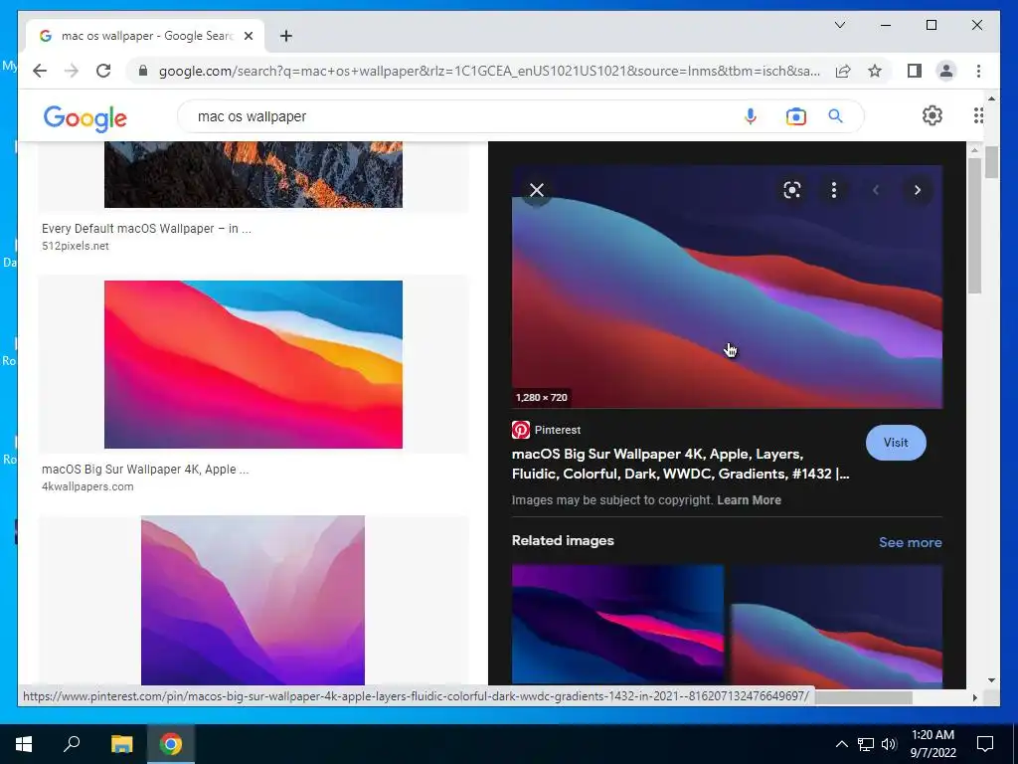The height and width of the screenshot is (764, 1018).
Task: Click the Google Lens camera search icon
Action: [796, 116]
